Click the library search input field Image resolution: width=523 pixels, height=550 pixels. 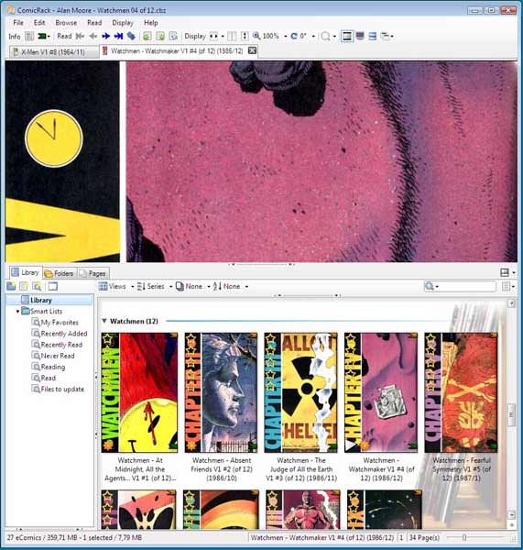pos(468,287)
